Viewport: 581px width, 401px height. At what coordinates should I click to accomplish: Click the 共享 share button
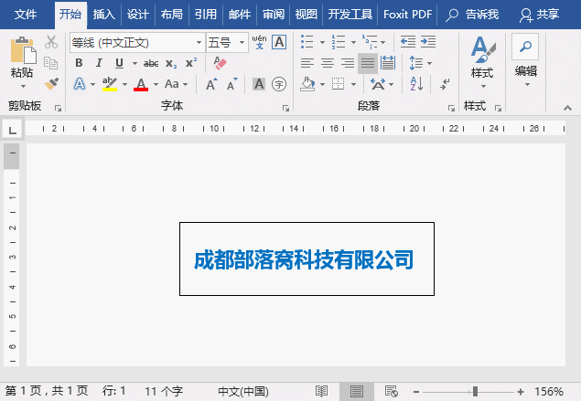[539, 15]
